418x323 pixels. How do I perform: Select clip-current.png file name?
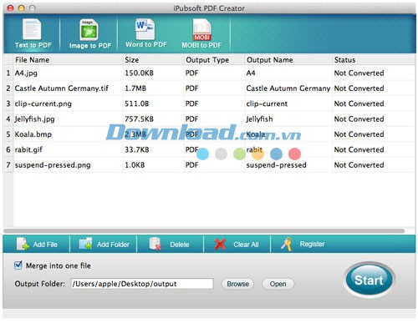click(43, 103)
